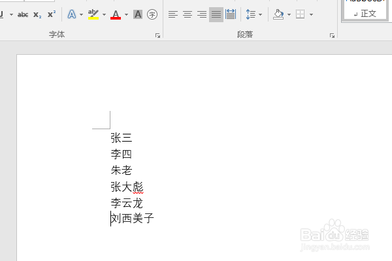Apply red font color
This screenshot has height=261, width=392.
(116, 14)
